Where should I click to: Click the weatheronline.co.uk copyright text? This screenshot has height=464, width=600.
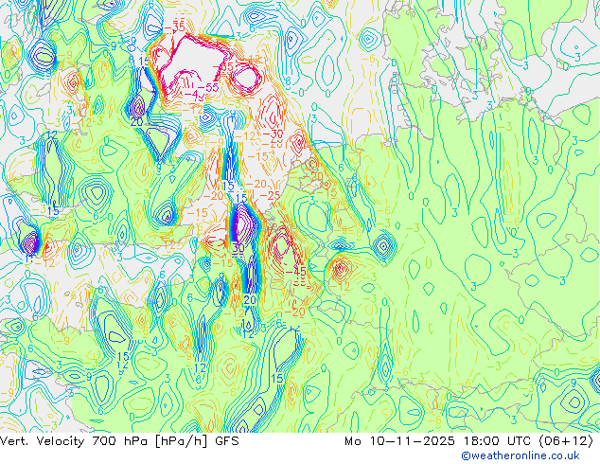pyautogui.click(x=521, y=455)
